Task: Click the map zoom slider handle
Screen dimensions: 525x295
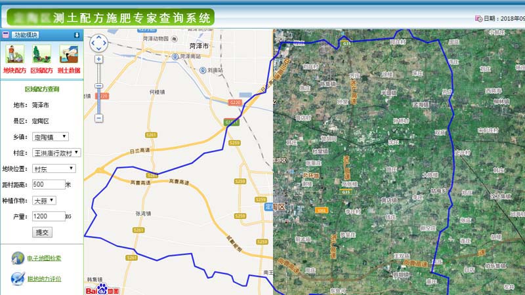Action: coord(98,85)
